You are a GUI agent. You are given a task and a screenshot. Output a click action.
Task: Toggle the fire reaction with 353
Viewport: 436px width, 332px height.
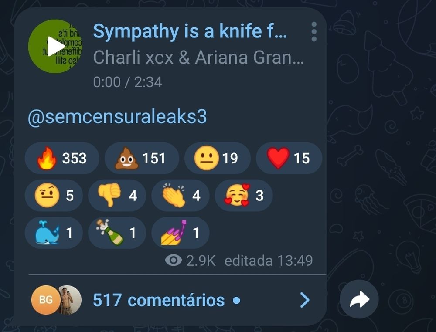62,158
